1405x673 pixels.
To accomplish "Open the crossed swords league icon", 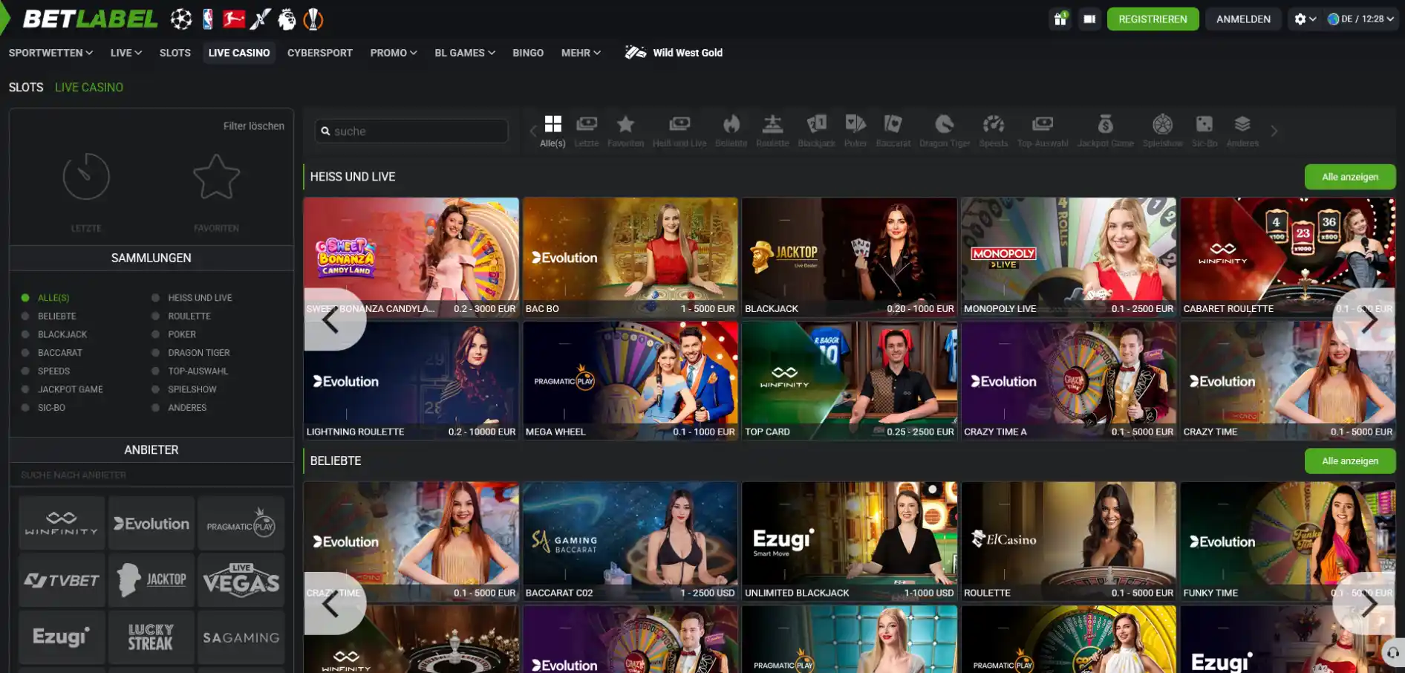I will coord(260,19).
